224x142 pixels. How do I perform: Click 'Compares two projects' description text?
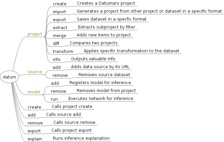point(94,43)
